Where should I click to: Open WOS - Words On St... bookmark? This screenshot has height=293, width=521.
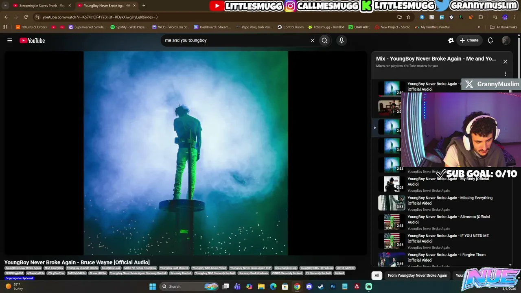click(171, 27)
